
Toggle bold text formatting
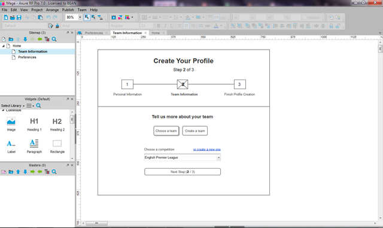158,26
